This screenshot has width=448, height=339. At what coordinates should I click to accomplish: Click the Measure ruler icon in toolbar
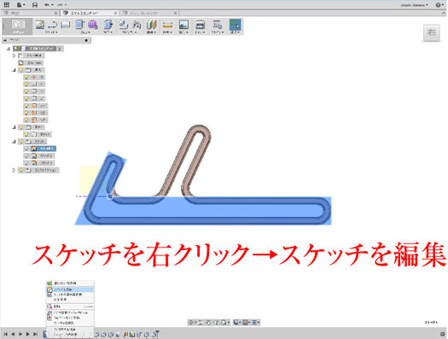point(167,25)
